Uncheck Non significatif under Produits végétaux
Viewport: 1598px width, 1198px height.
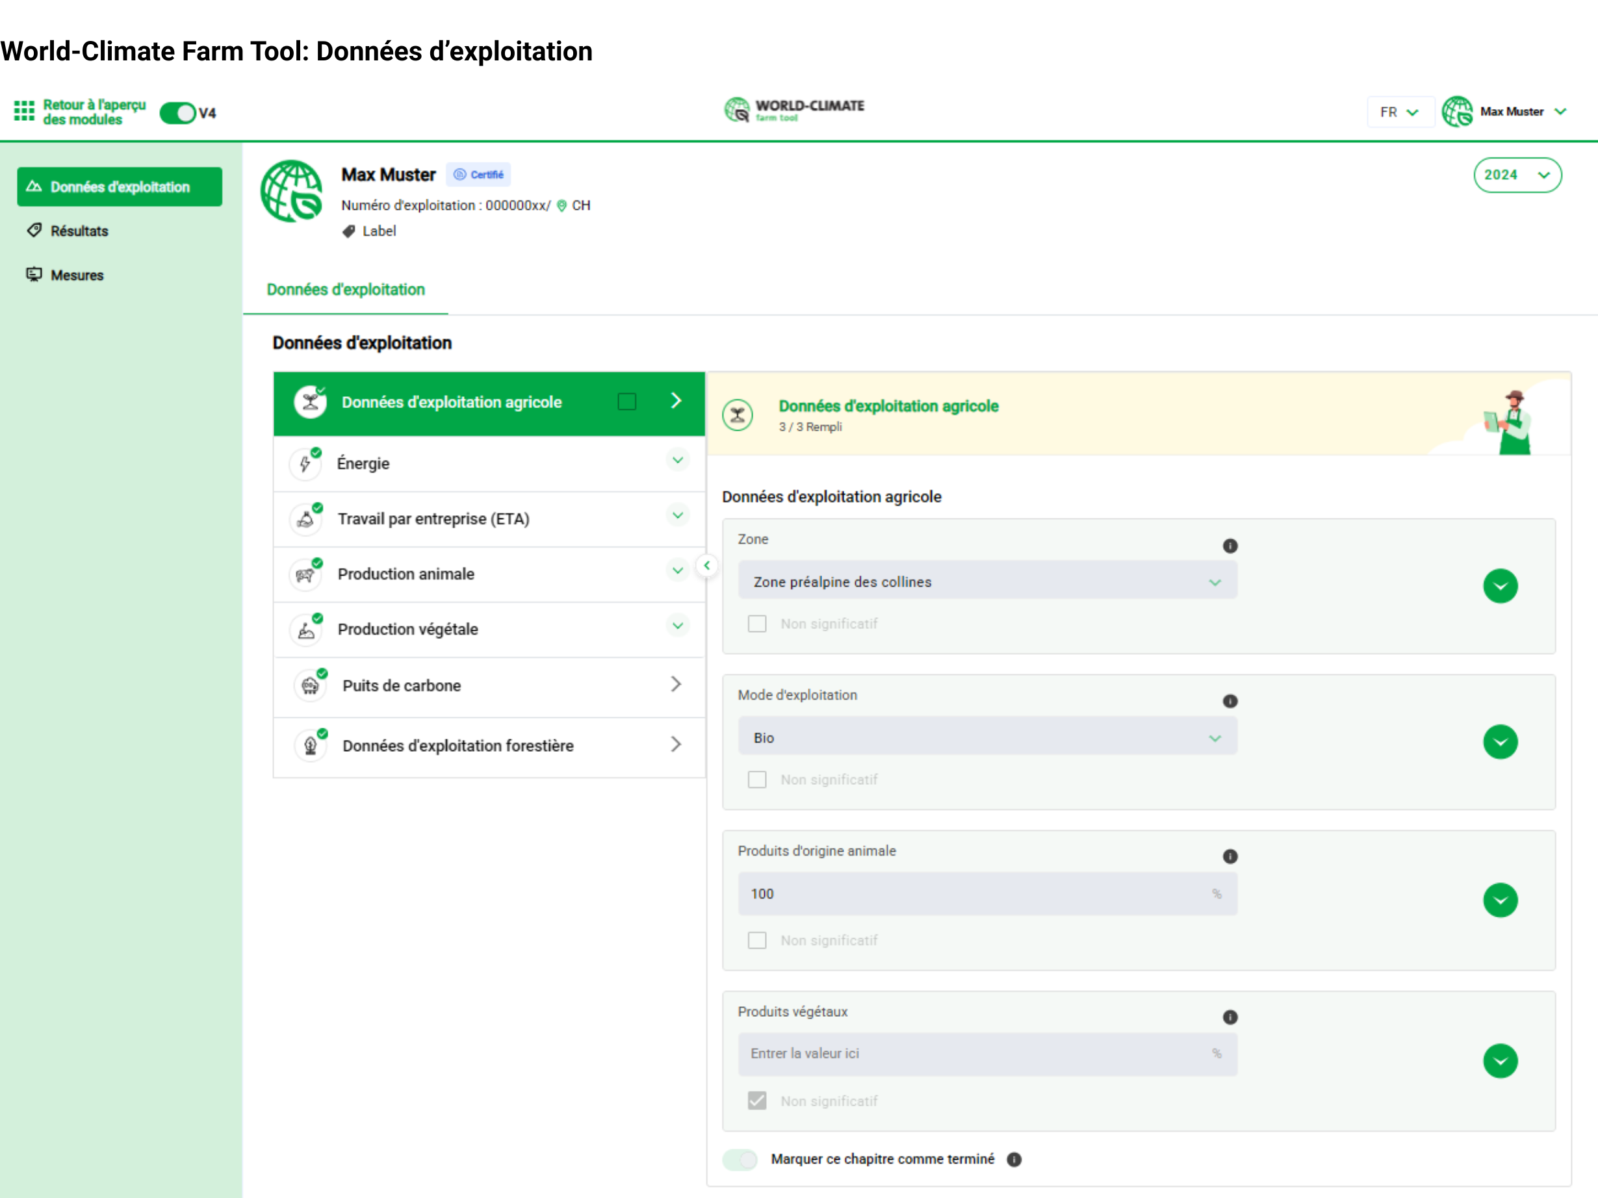(x=756, y=1101)
